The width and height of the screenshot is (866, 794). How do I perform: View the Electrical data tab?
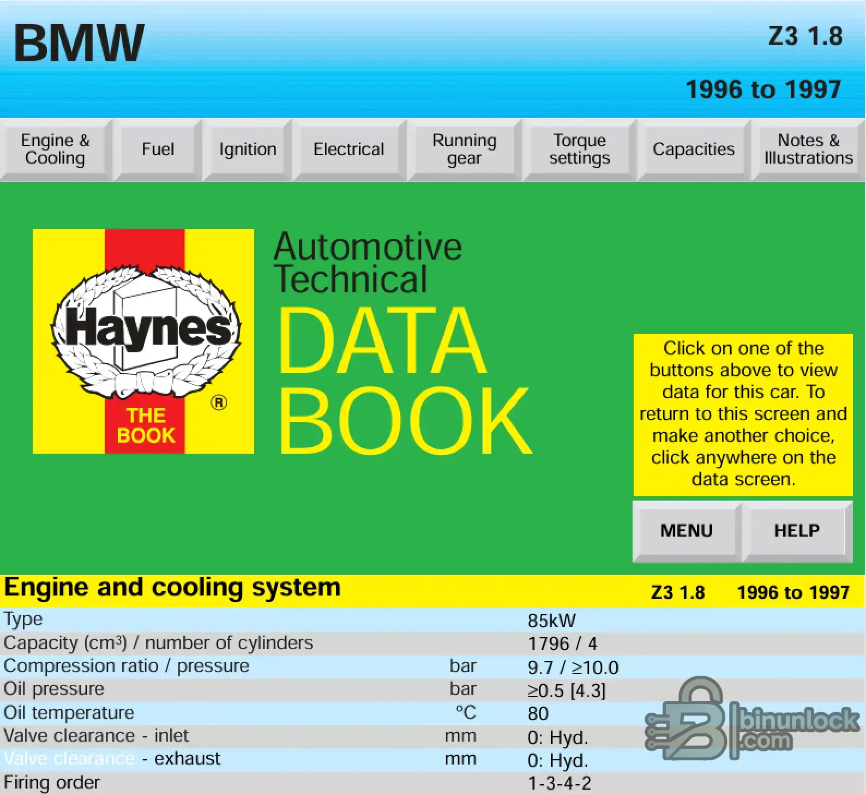(x=349, y=149)
